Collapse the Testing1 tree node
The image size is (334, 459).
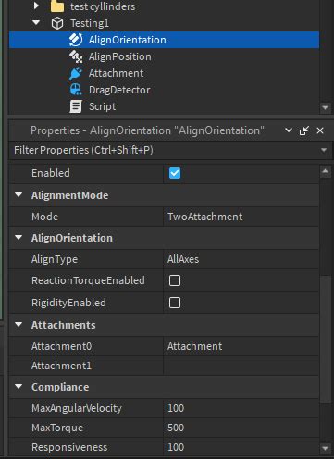coord(36,22)
